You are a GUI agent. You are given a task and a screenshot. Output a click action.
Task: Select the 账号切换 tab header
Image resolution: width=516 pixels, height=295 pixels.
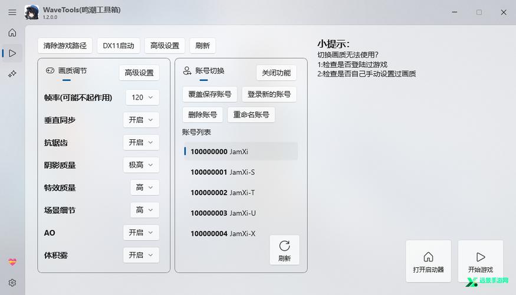(x=203, y=71)
